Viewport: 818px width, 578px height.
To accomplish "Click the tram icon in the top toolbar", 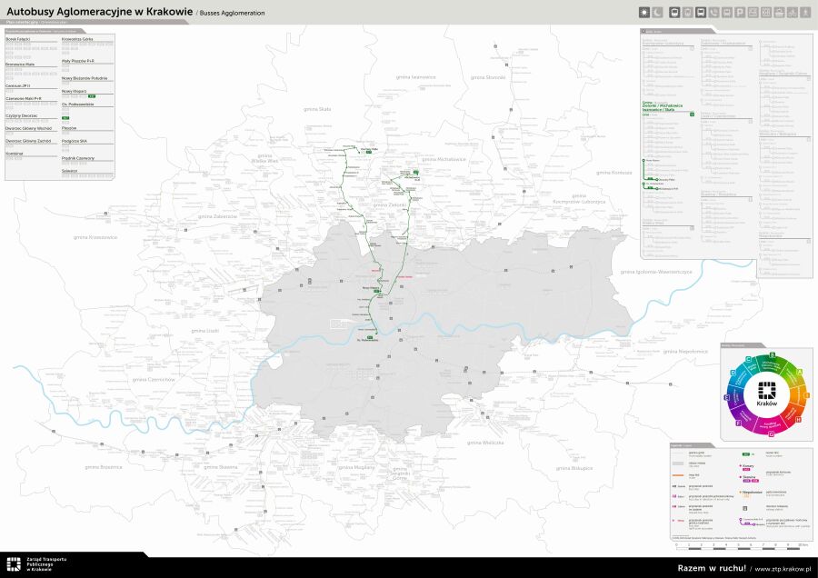I will (674, 11).
